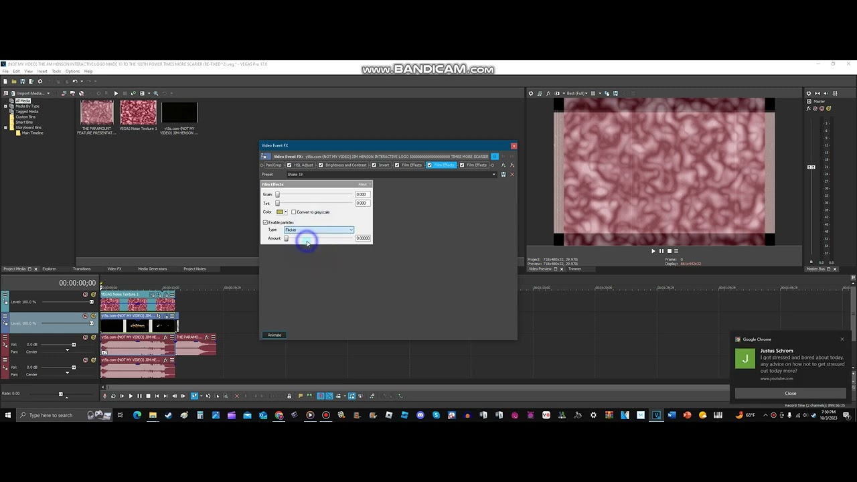Mute video track 1

[85, 295]
